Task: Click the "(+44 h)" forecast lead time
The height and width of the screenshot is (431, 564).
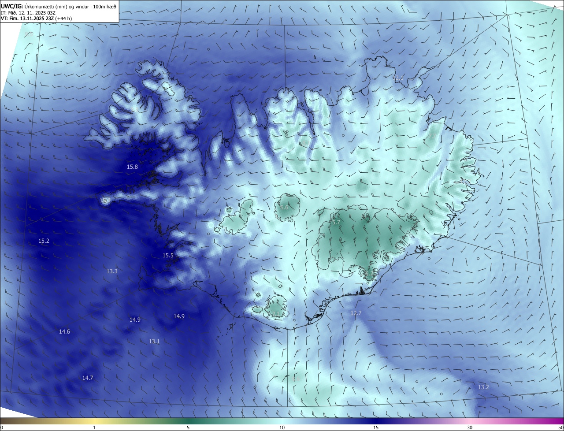Action: (63, 19)
